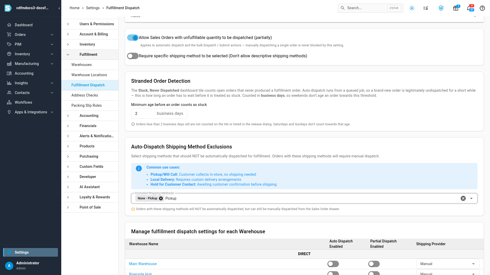
Task: Expand the Point of Sale settings section
Action: pos(90,207)
